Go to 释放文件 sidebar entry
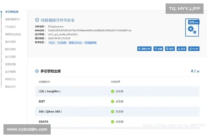 pyautogui.click(x=10, y=87)
